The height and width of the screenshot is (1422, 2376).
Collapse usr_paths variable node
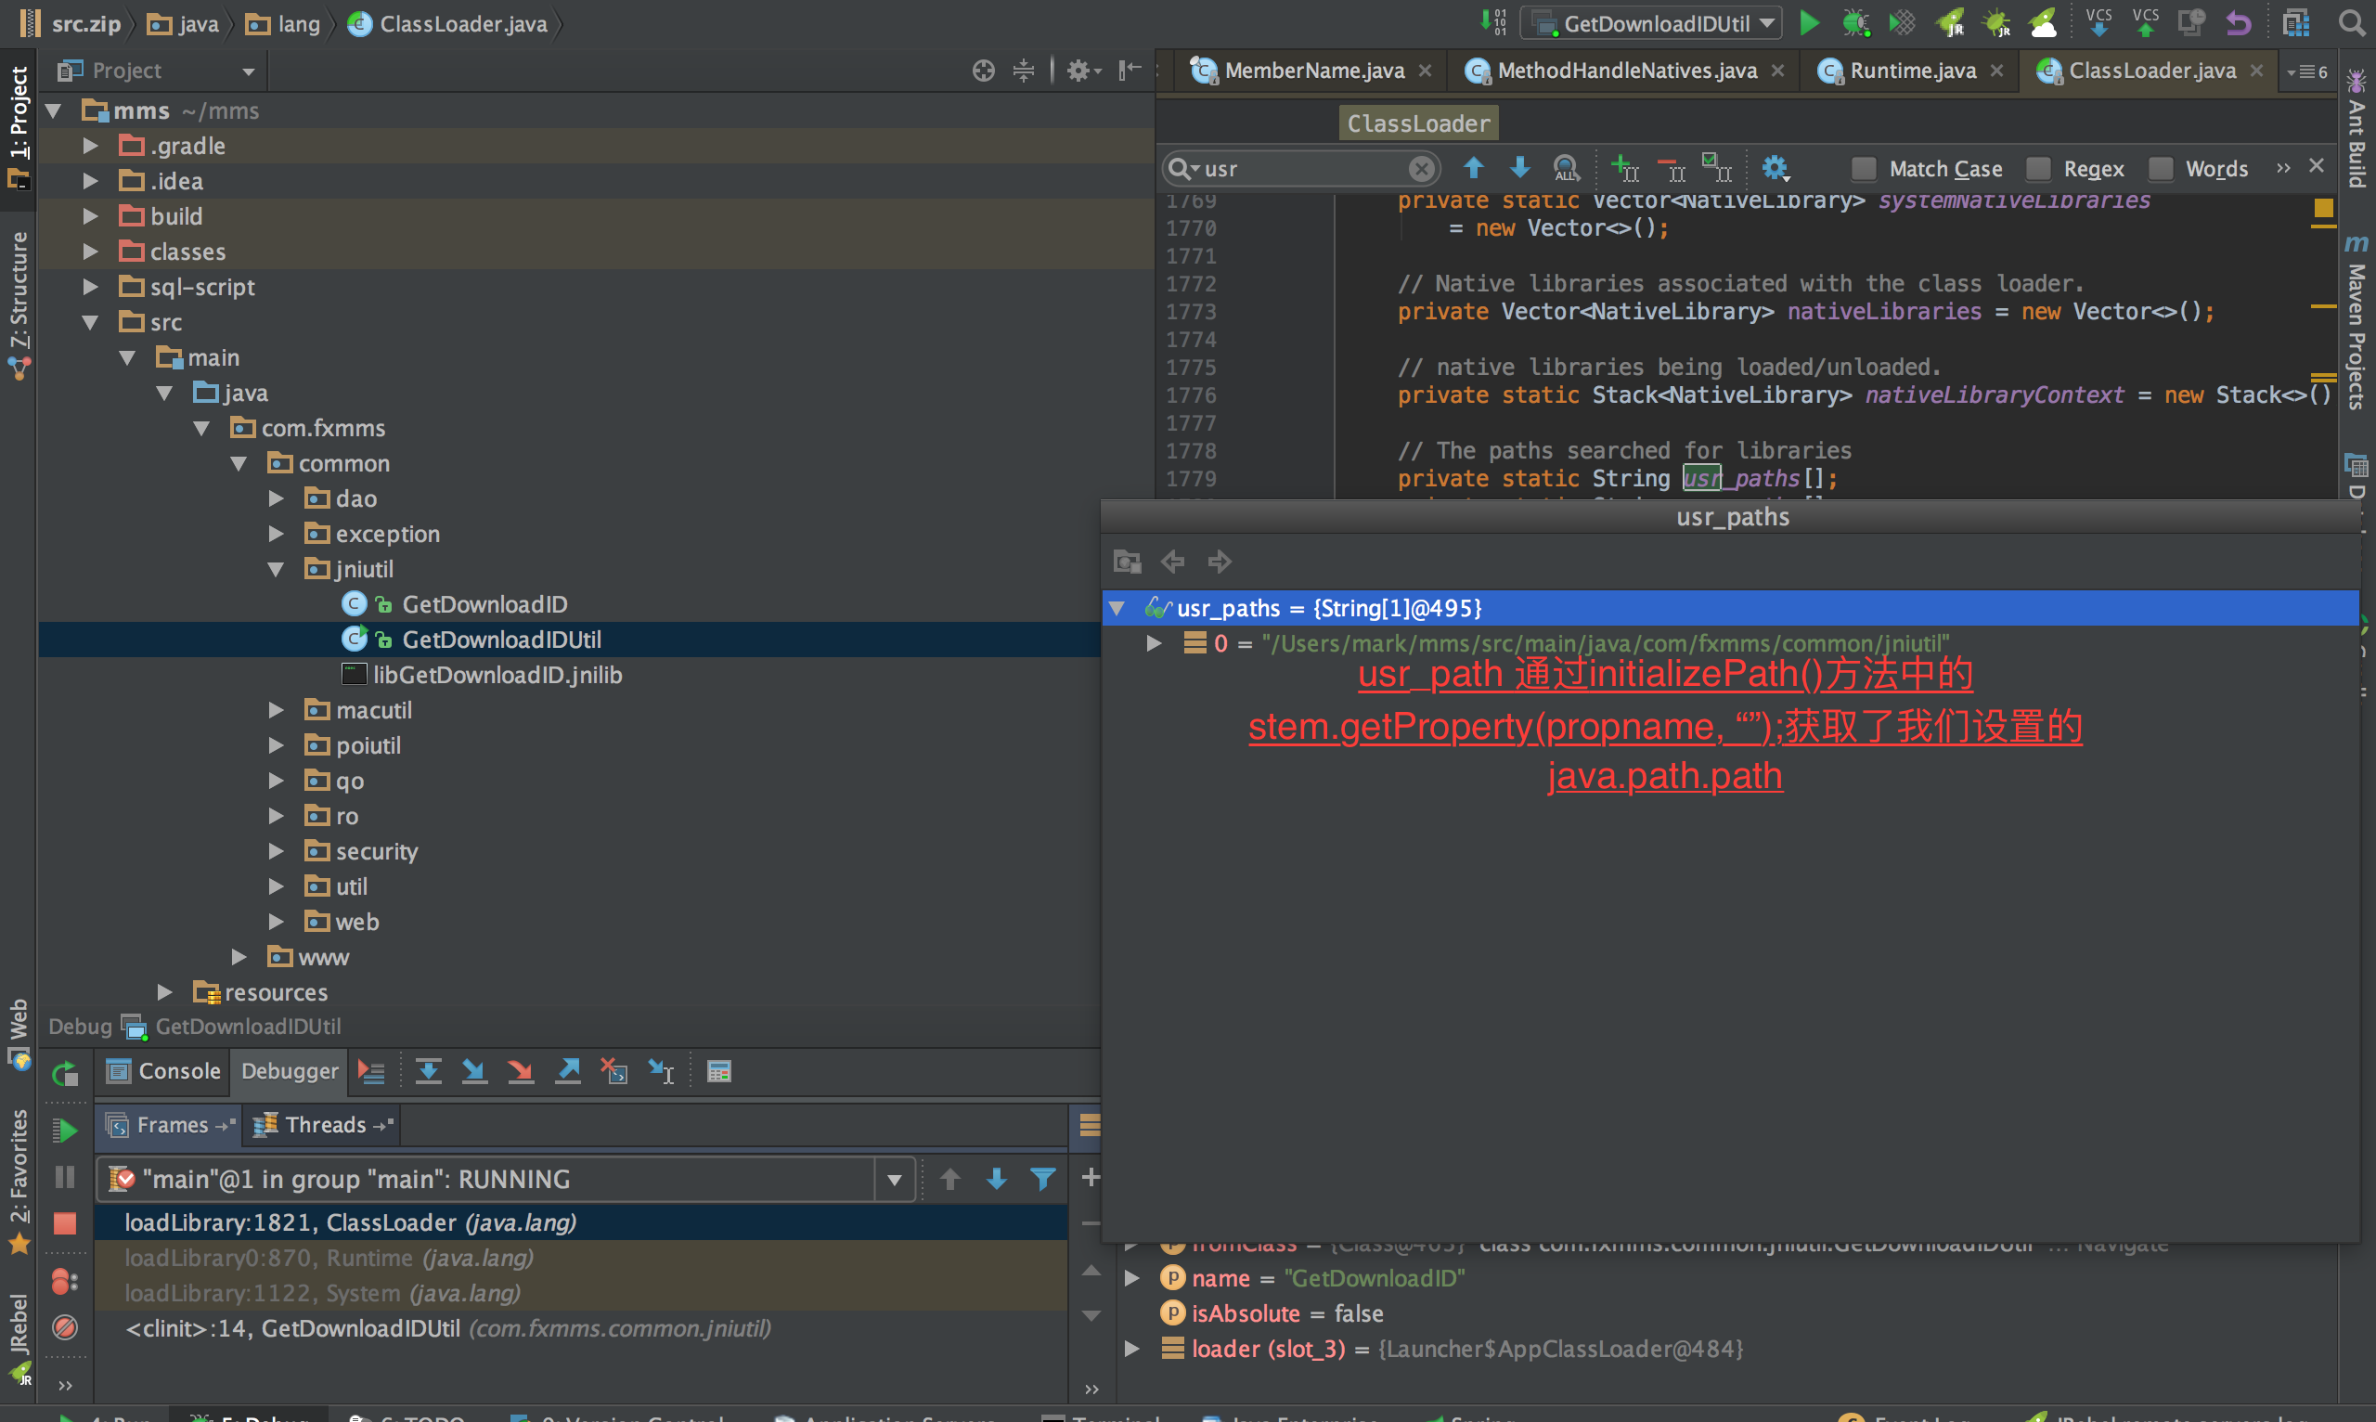pos(1117,609)
